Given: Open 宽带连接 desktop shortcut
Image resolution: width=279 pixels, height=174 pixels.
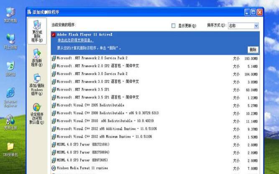Looking at the screenshot, I should (10, 123).
